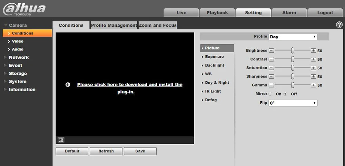Select the Picture settings category
The width and height of the screenshot is (345, 166).
217,48
